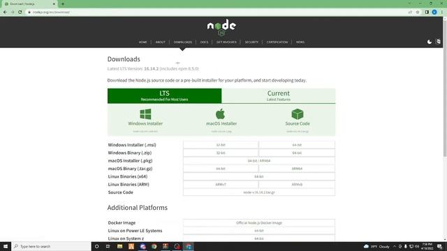Open DOWNLOADS in the site navigation
The width and height of the screenshot is (447, 251).
point(183,42)
